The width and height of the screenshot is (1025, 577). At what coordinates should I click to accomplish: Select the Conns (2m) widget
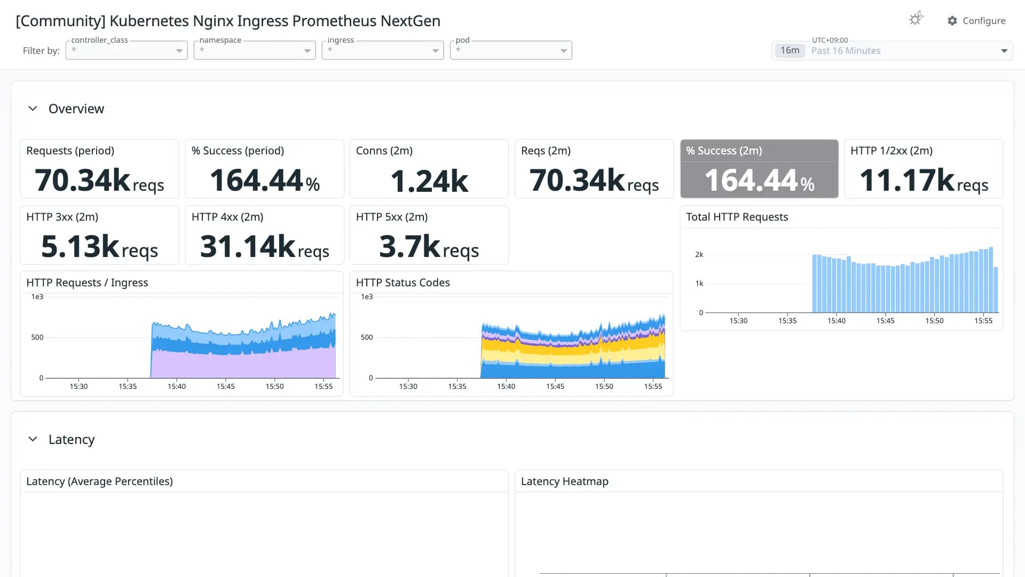point(429,169)
